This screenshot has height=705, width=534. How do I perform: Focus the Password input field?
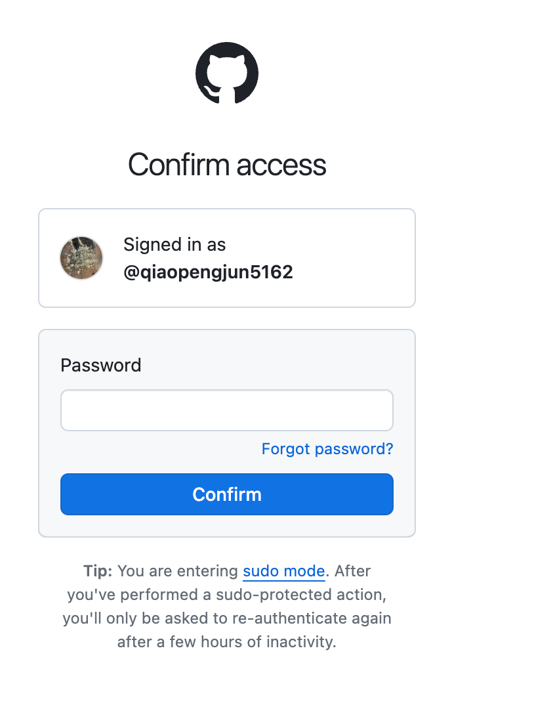pyautogui.click(x=227, y=410)
